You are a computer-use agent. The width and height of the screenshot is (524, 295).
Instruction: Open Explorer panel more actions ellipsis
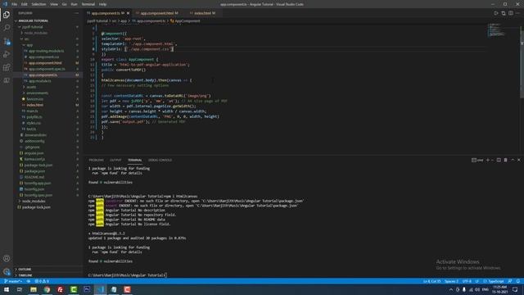(76, 13)
